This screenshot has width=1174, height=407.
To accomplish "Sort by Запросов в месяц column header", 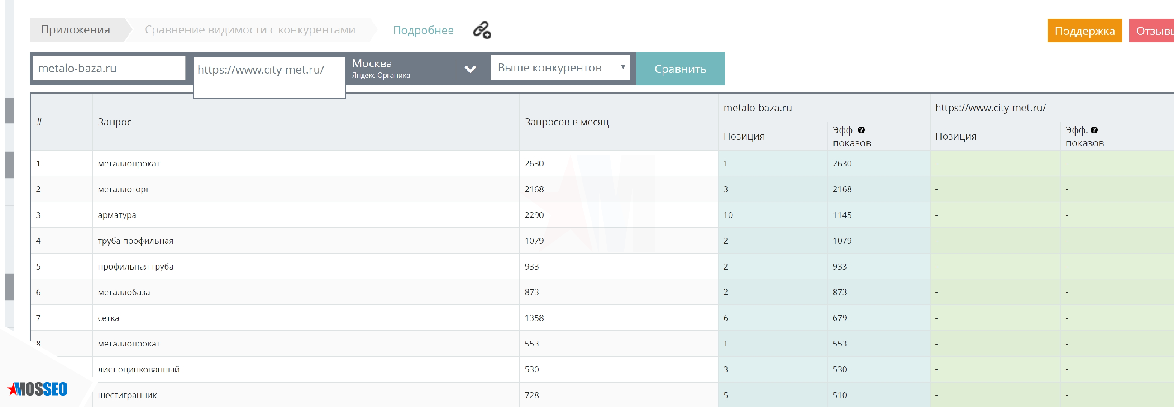I will tap(567, 122).
